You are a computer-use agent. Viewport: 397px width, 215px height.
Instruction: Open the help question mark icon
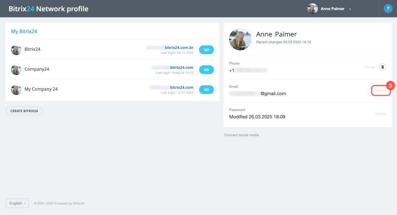(x=388, y=9)
